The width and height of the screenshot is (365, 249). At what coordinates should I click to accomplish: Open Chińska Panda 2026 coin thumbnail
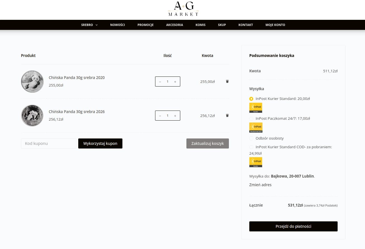(32, 116)
